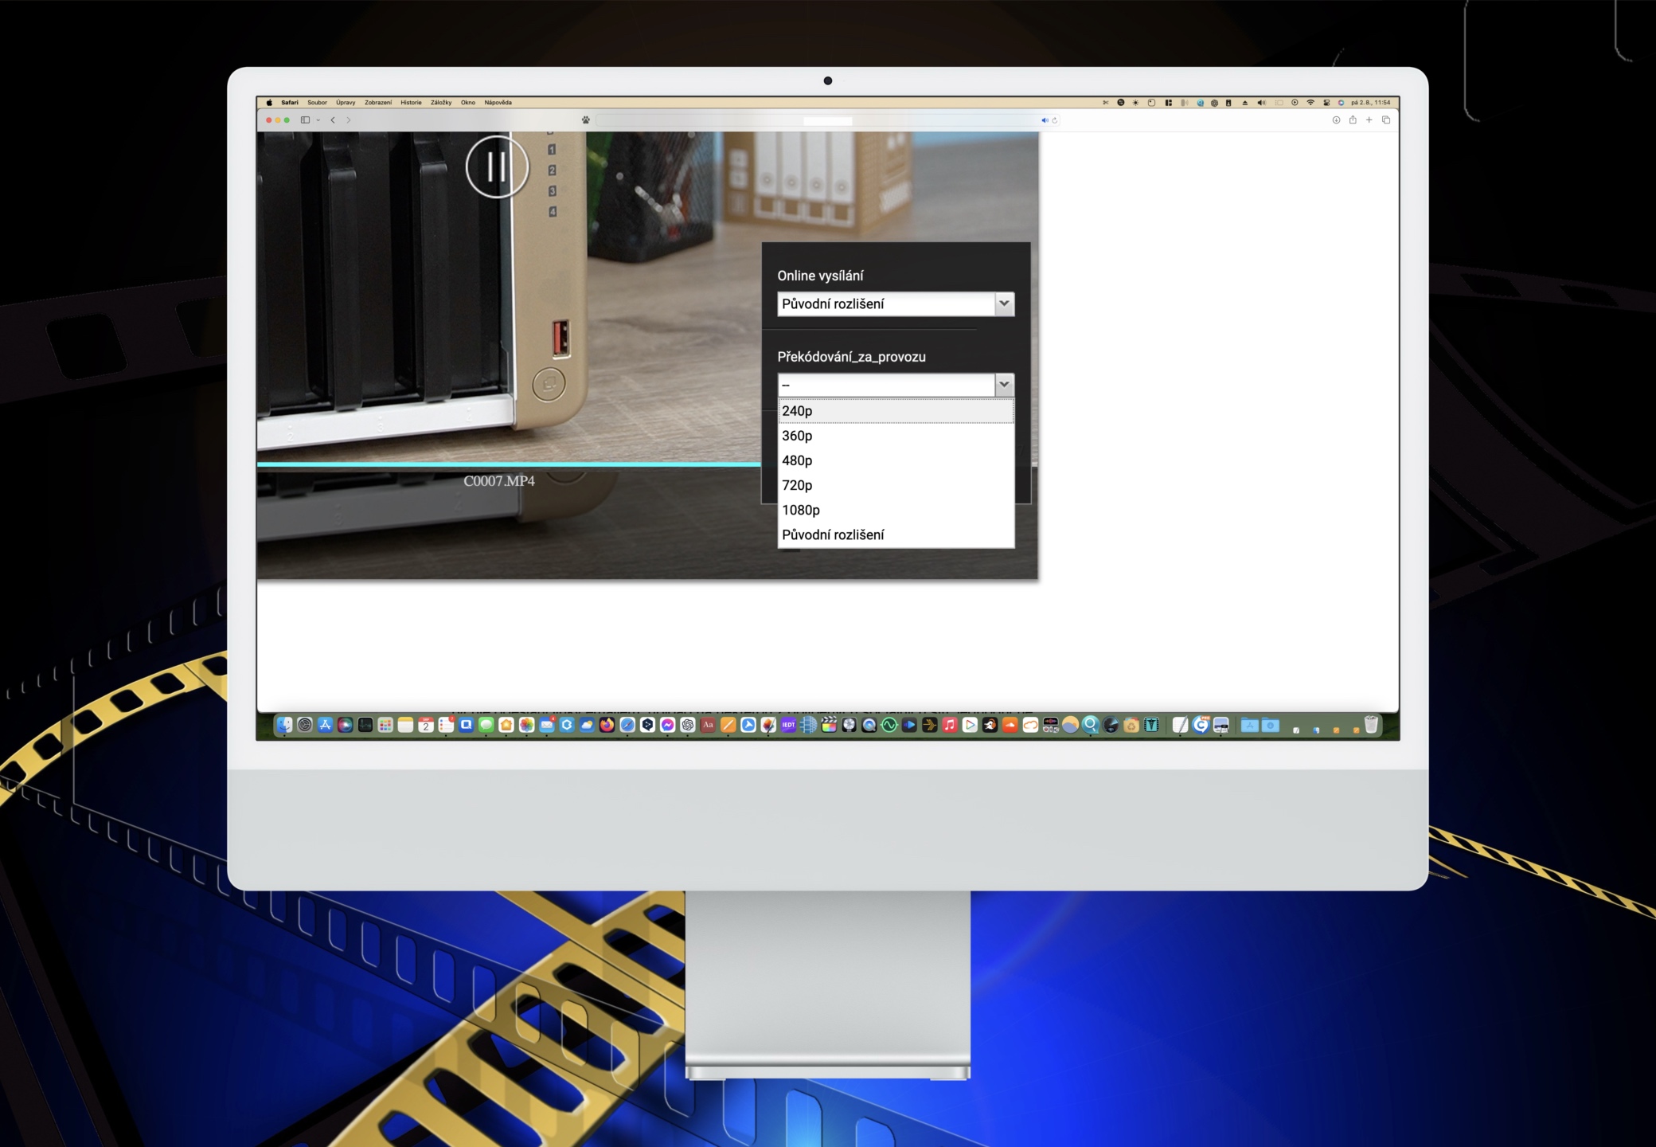Select Původní rozlišení in the open list
Viewport: 1656px width, 1147px height.
coord(832,534)
